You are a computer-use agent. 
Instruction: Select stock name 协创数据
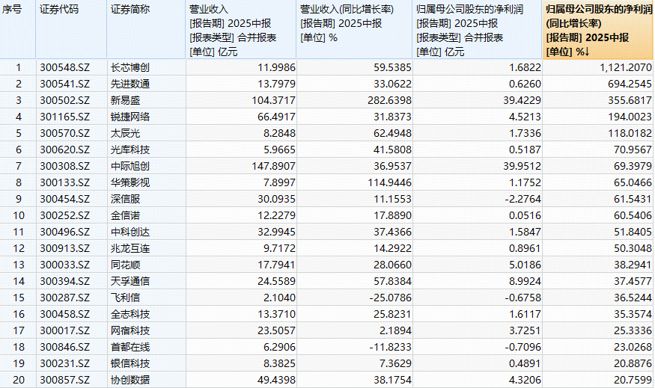click(x=130, y=380)
